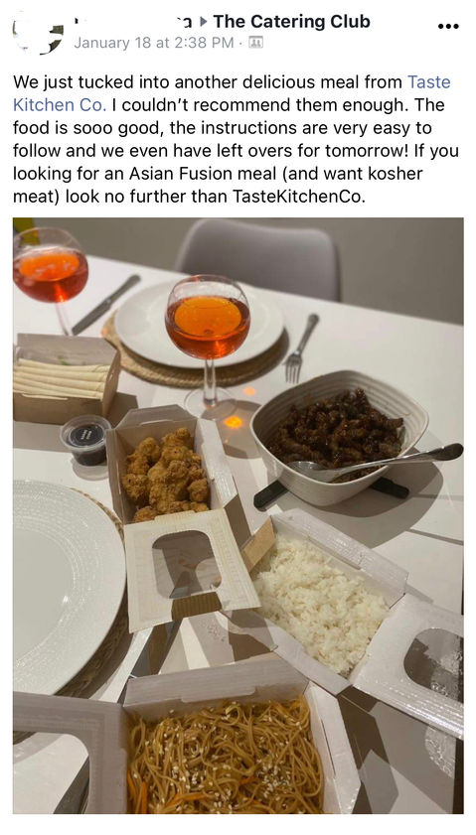Click the poster's profile picture
The height and width of the screenshot is (835, 476).
38,32
